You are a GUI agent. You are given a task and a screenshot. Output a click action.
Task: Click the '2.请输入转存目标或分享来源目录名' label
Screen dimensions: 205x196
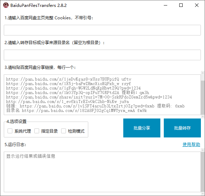(55, 43)
